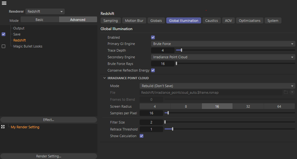This screenshot has width=297, height=159.
Task: Click the Effect... button
Action: click(x=49, y=120)
